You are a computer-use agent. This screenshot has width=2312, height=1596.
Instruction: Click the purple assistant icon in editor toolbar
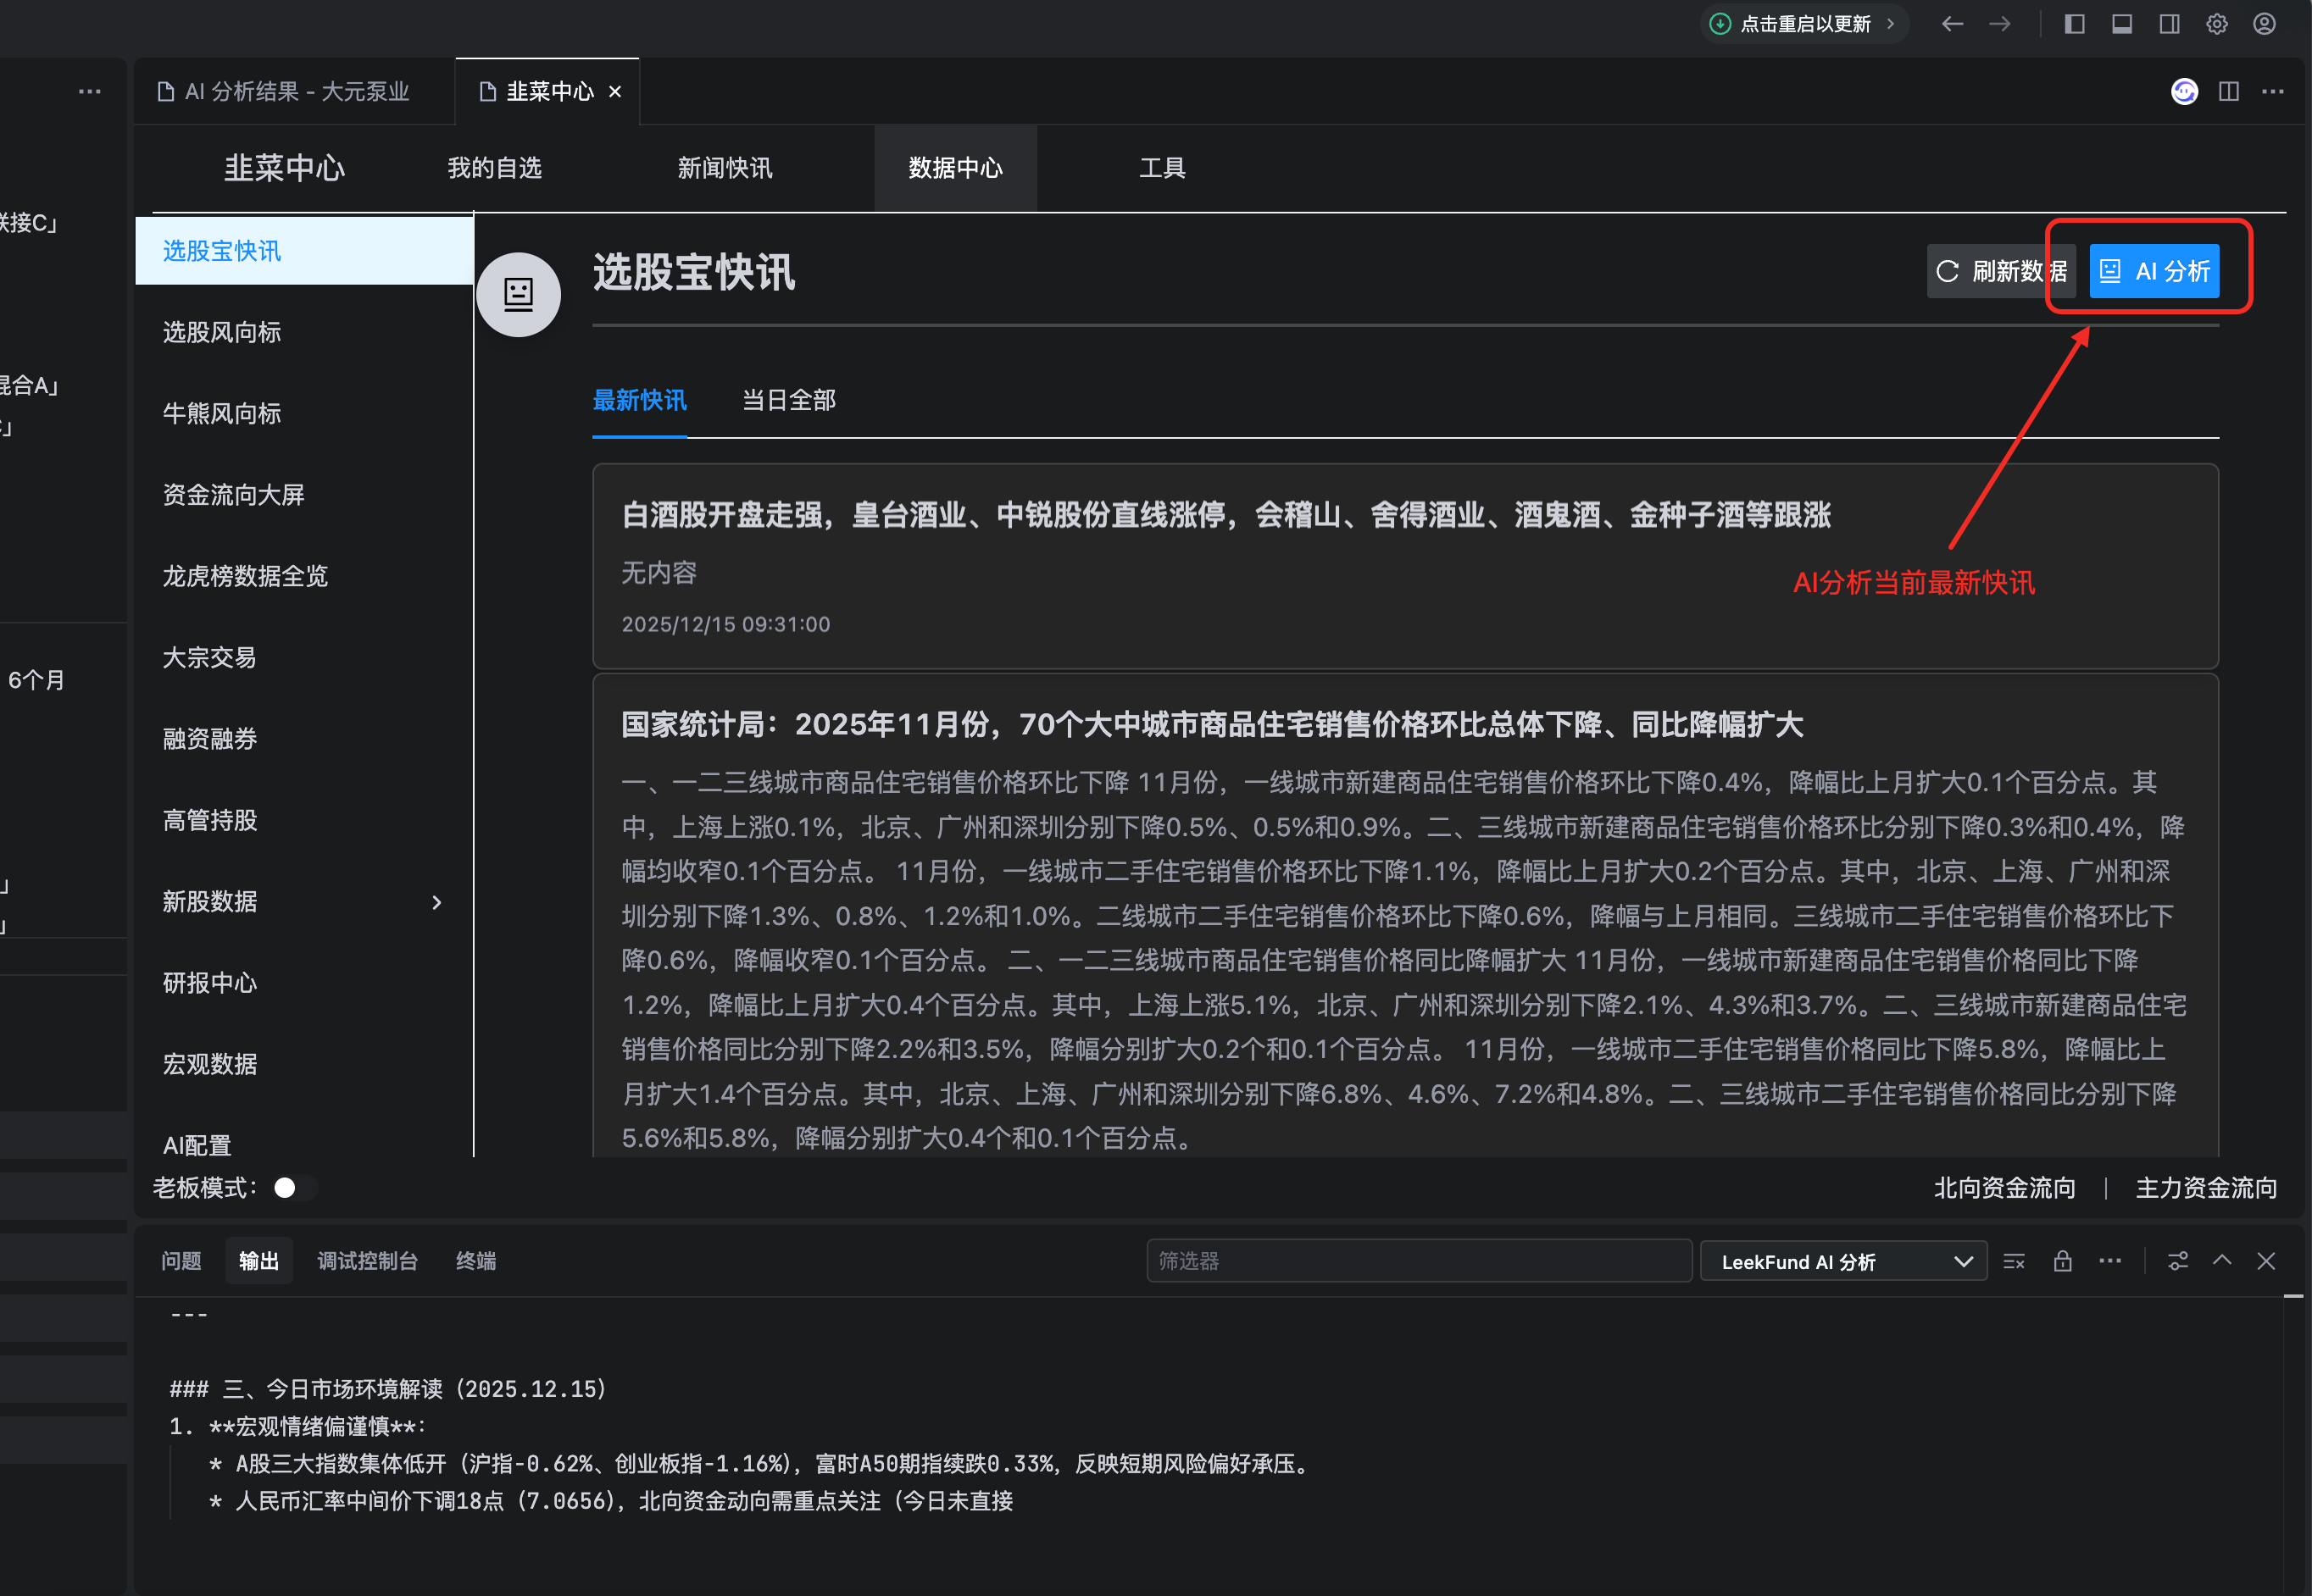[x=2184, y=92]
